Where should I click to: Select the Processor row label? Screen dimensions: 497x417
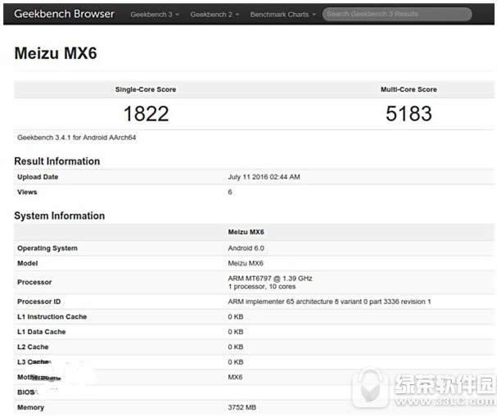tap(34, 282)
